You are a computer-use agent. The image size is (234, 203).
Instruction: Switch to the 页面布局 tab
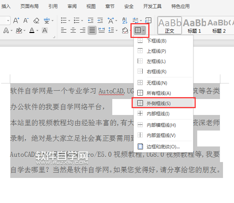coord(30,6)
